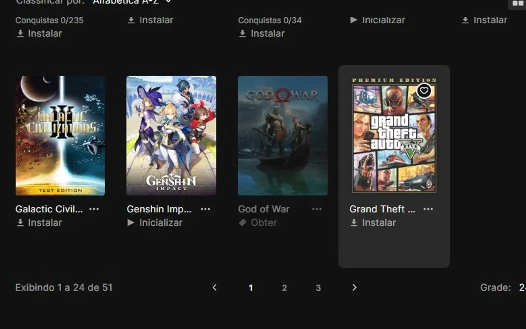Open the Grand Theft Auto V cover art
Screen dimensions: 526x329
394,136
